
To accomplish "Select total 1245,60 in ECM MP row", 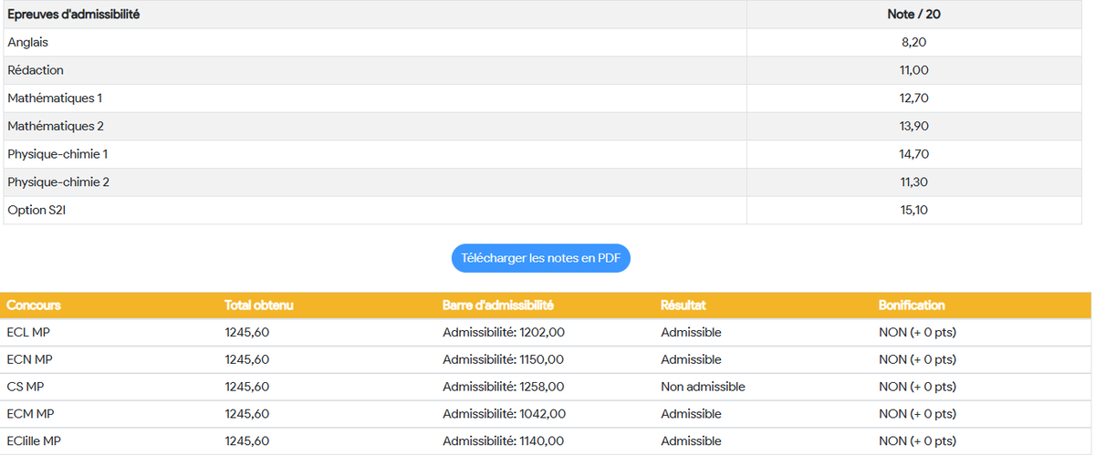I will [x=247, y=414].
